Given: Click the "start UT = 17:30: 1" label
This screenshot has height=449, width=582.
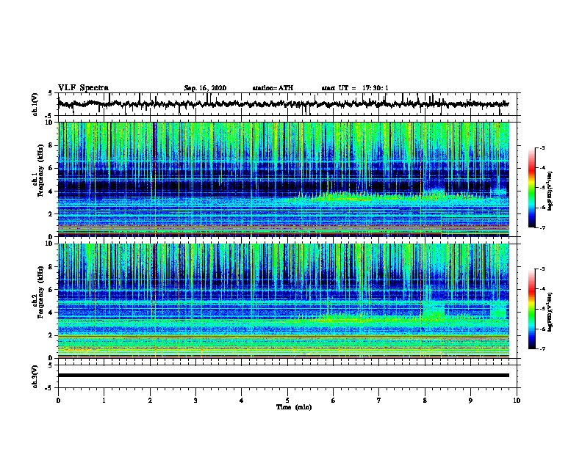Looking at the screenshot, I should tap(354, 88).
